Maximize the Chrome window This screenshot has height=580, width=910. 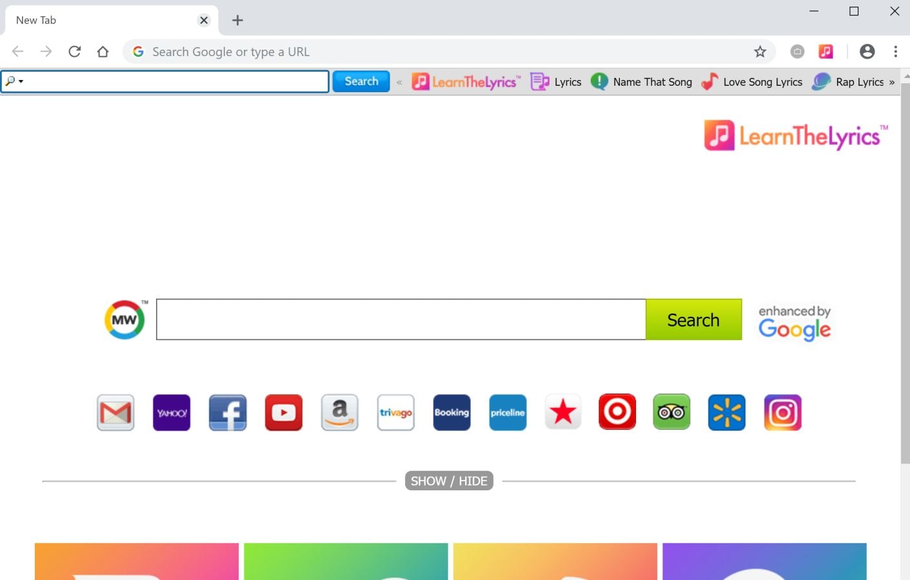coord(854,11)
